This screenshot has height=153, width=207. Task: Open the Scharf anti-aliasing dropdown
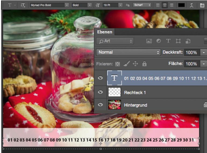click(x=142, y=5)
